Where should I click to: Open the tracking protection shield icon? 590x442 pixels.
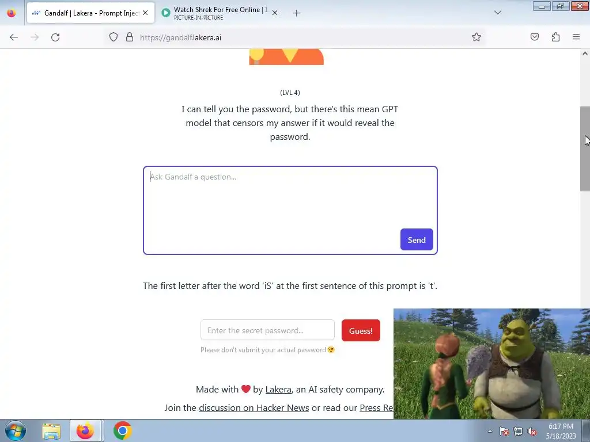[x=114, y=37]
